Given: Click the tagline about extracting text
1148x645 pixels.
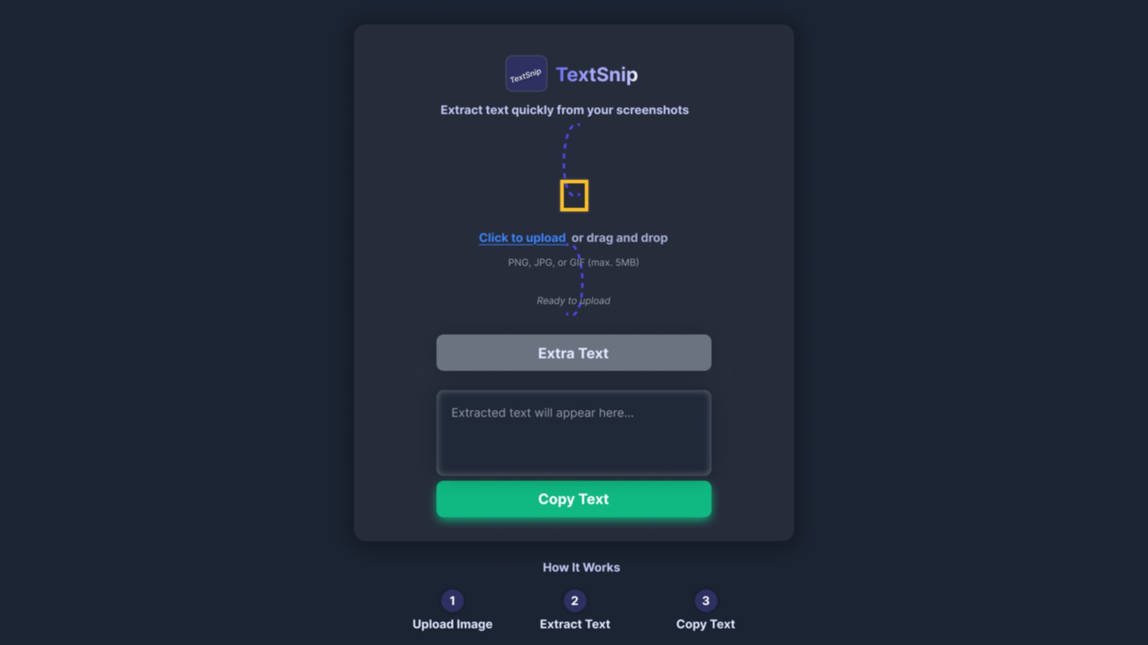Looking at the screenshot, I should tap(564, 110).
